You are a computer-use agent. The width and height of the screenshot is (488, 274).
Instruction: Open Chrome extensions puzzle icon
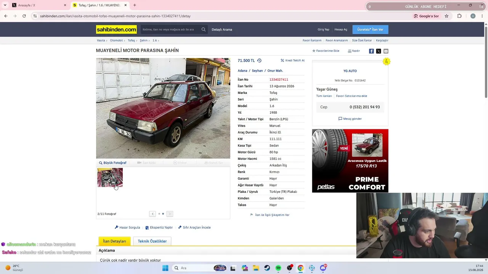click(459, 16)
